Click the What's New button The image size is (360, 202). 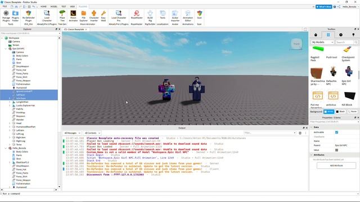[324, 7]
